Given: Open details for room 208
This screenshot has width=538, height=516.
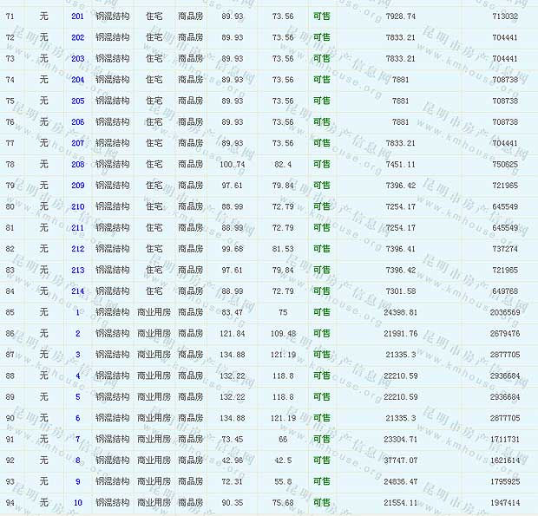Looking at the screenshot, I should click(77, 164).
